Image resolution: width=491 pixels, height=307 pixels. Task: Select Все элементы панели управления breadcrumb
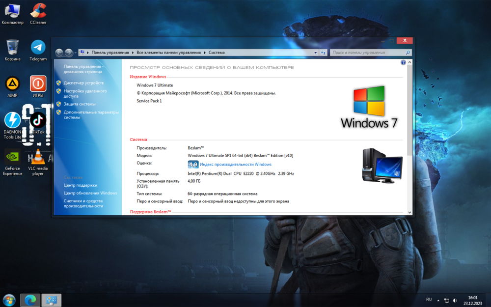[168, 53]
